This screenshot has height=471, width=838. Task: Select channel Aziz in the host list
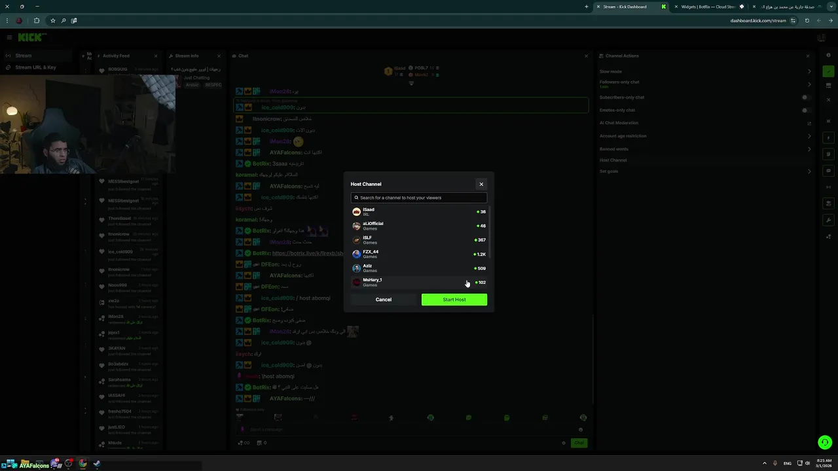pyautogui.click(x=419, y=268)
